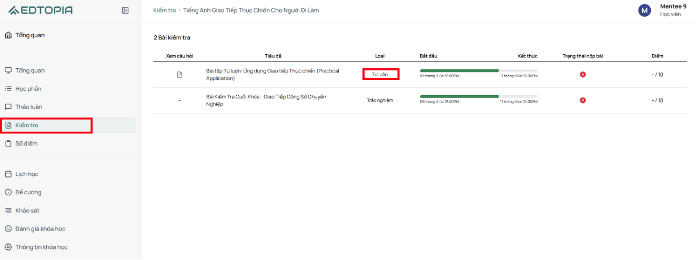
Task: Click time progress bar of Tự luận test
Action: click(x=479, y=70)
